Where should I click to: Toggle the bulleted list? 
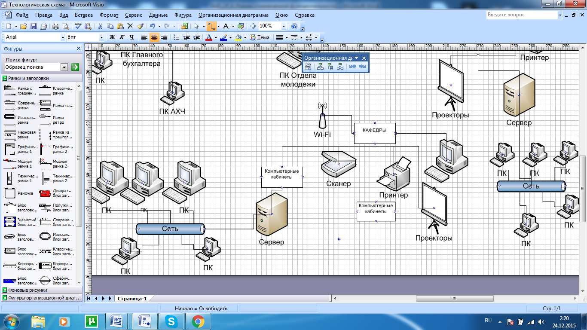coord(177,37)
